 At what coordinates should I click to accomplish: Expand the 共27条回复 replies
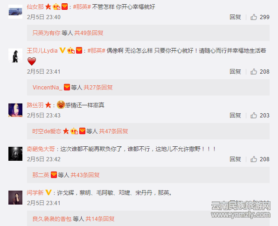[98, 87]
